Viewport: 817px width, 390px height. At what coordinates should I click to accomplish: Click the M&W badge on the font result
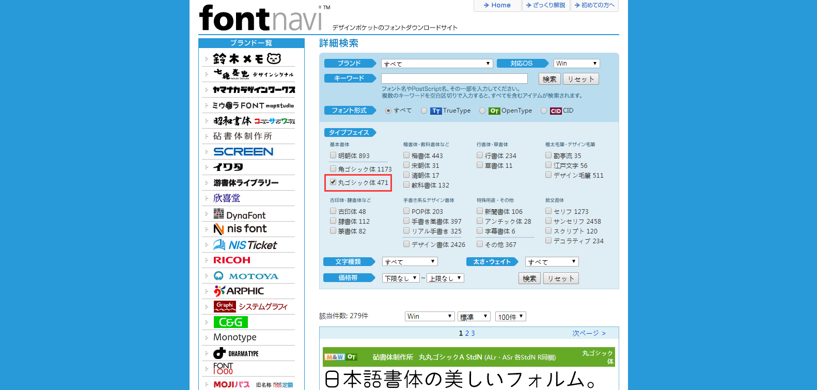(335, 357)
